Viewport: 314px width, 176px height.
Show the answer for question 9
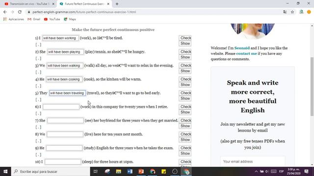pos(185,154)
